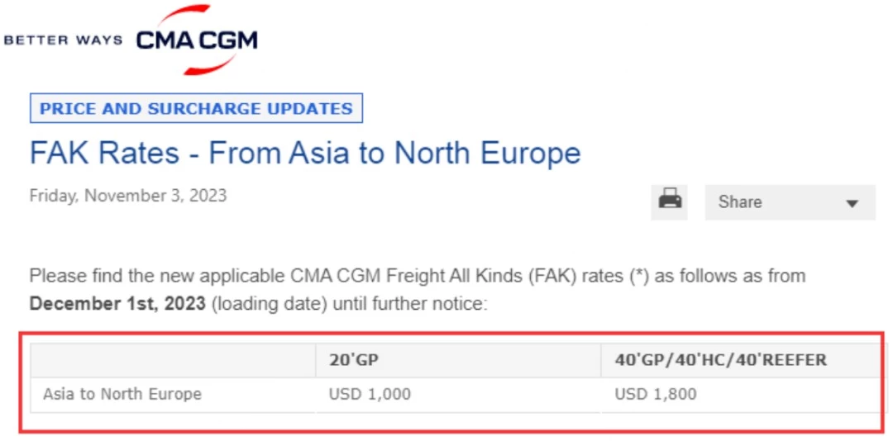Click the USD 1,000 rate cell
This screenshot has height=441, width=893.
pos(370,394)
